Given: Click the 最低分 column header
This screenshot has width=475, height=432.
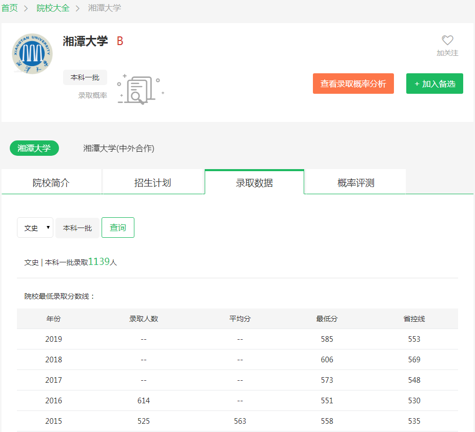Looking at the screenshot, I should [x=327, y=319].
